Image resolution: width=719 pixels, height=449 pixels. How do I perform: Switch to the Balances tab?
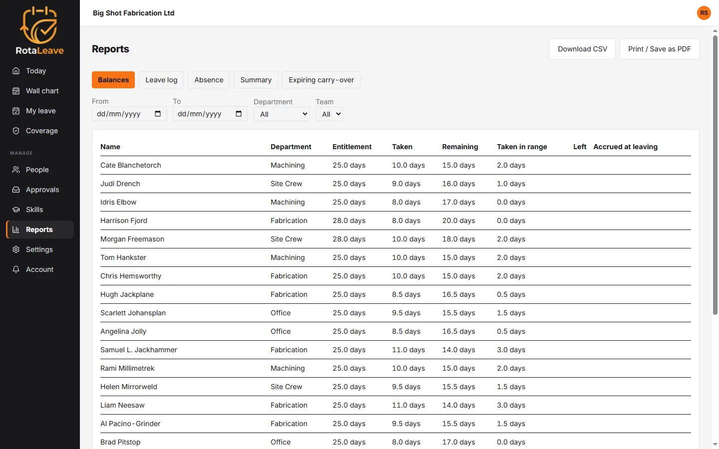(x=113, y=80)
